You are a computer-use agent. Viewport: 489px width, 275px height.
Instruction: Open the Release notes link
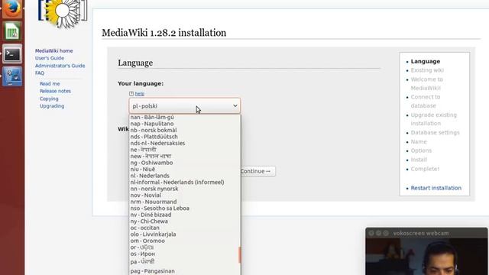coord(55,91)
